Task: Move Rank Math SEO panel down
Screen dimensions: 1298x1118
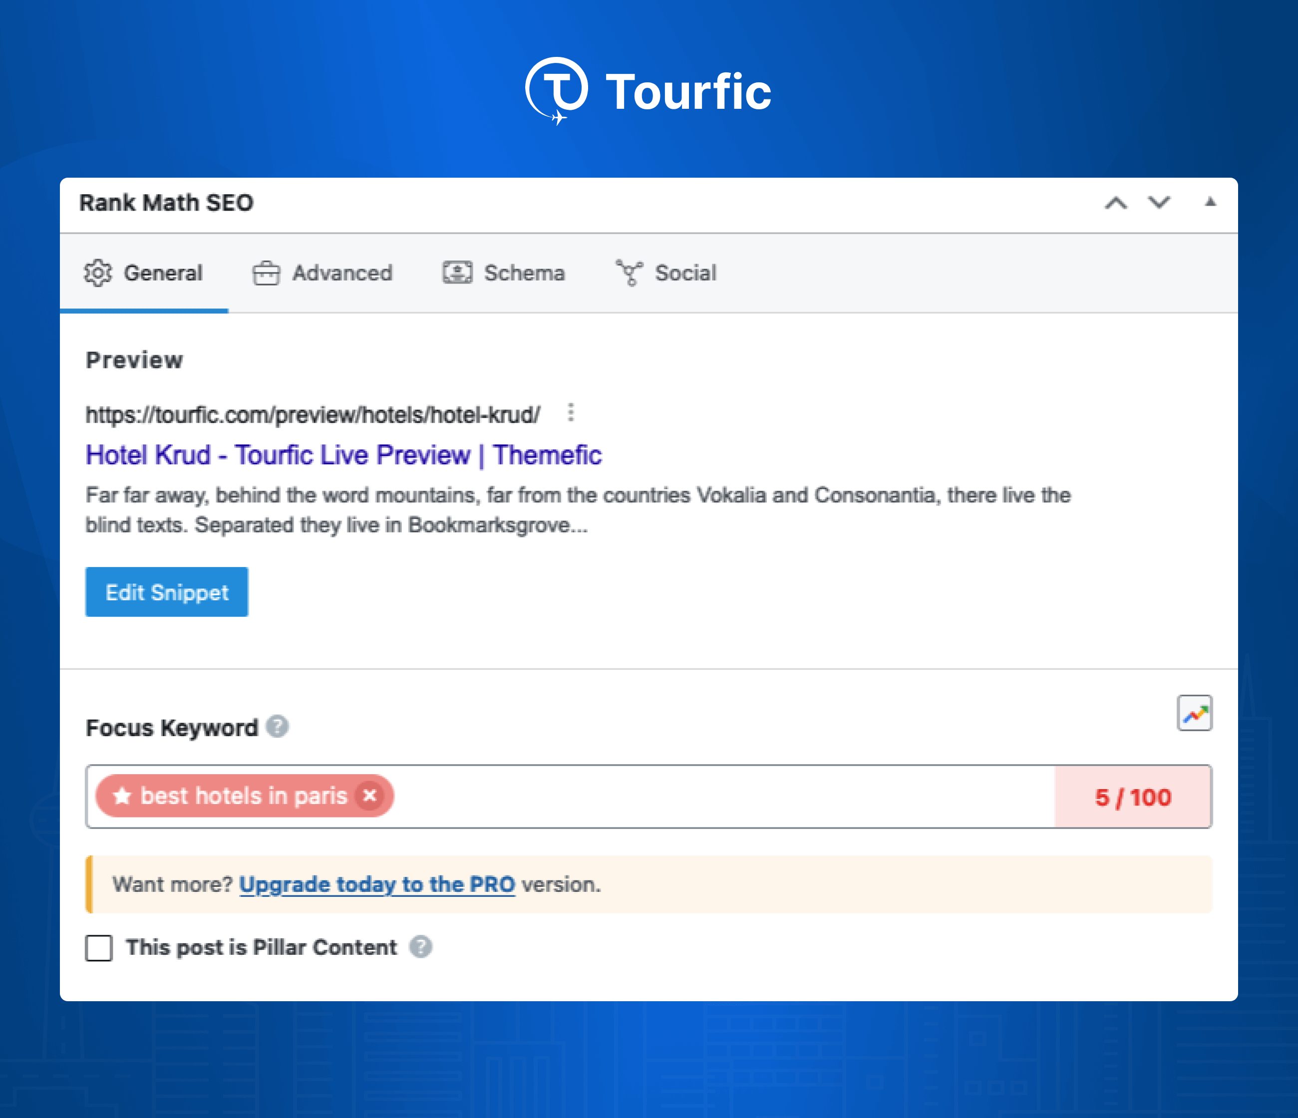Action: click(x=1159, y=202)
